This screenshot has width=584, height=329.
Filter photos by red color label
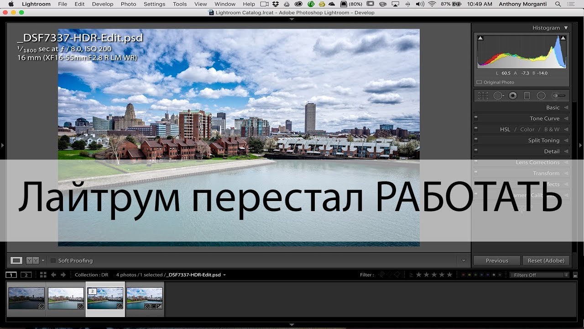tap(464, 275)
